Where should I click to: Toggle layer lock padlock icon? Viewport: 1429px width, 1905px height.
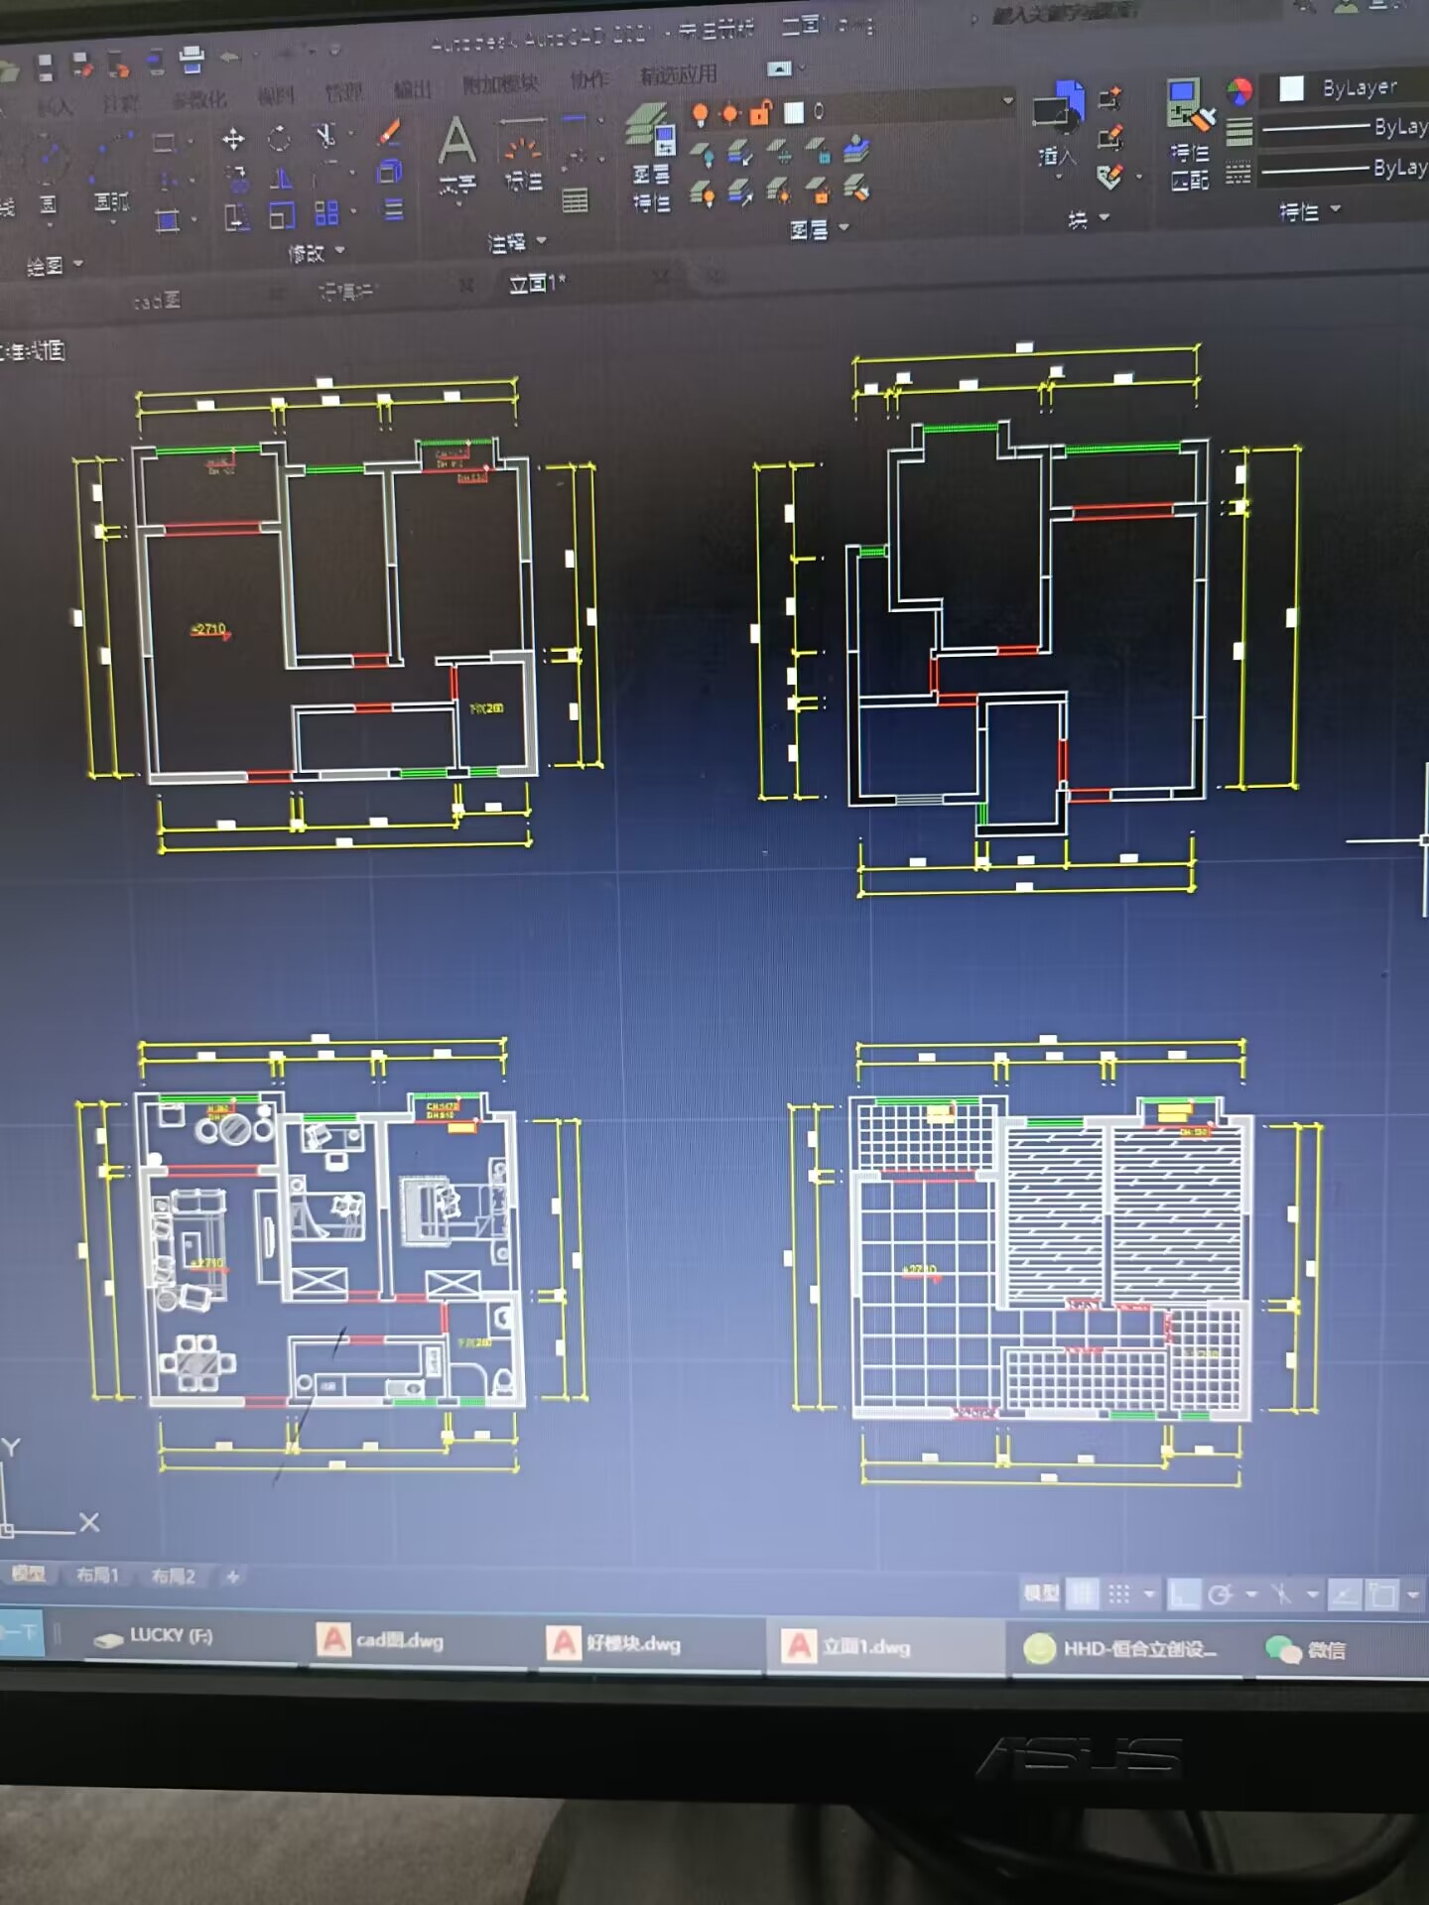point(761,113)
